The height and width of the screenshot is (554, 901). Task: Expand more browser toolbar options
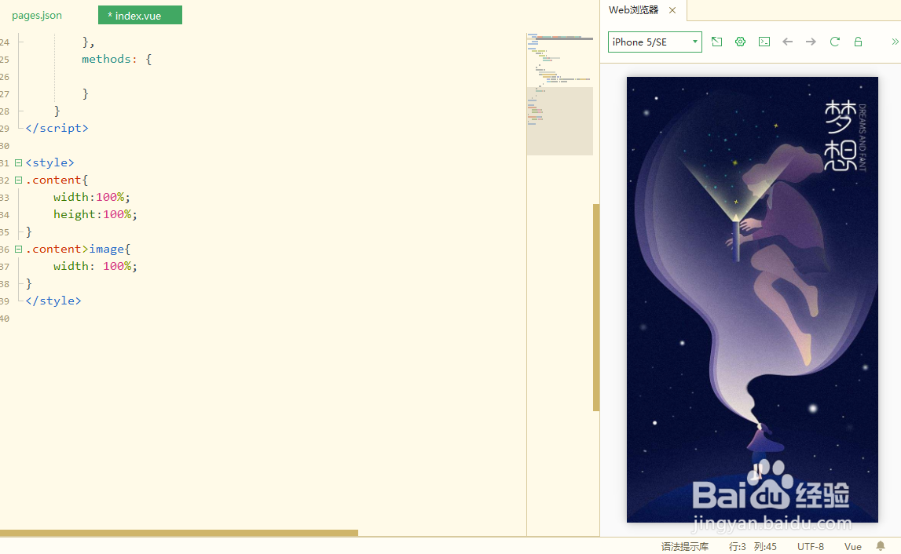[x=895, y=42]
